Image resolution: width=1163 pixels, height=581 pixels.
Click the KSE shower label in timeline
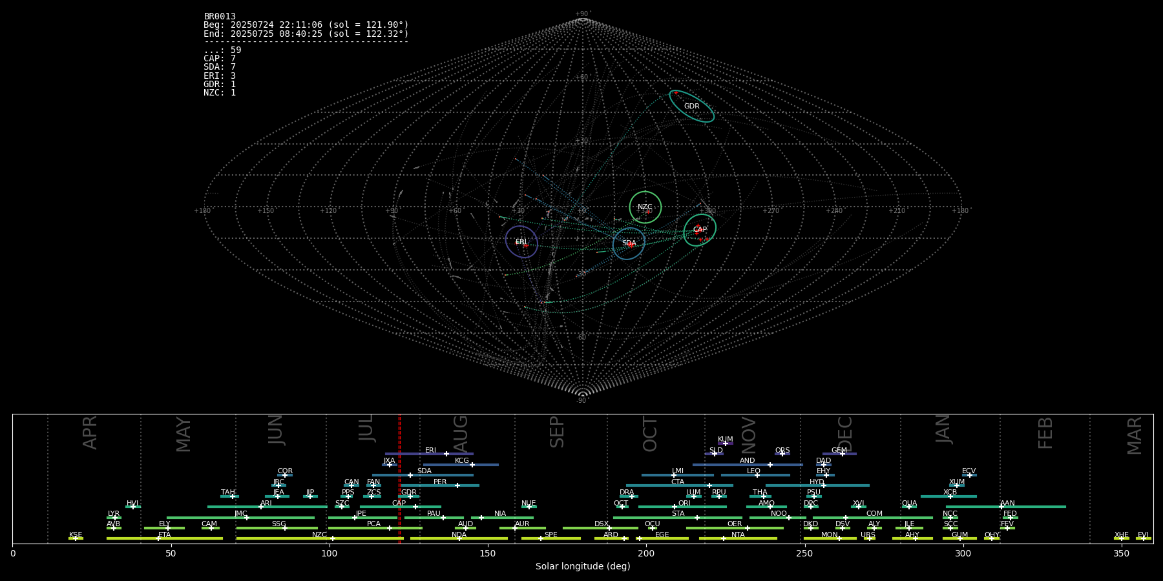pyautogui.click(x=76, y=535)
